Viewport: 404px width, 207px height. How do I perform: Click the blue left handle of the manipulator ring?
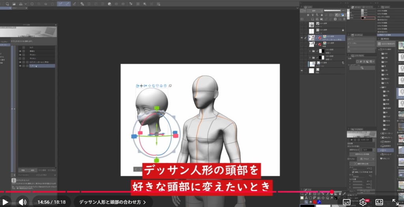pos(134,136)
